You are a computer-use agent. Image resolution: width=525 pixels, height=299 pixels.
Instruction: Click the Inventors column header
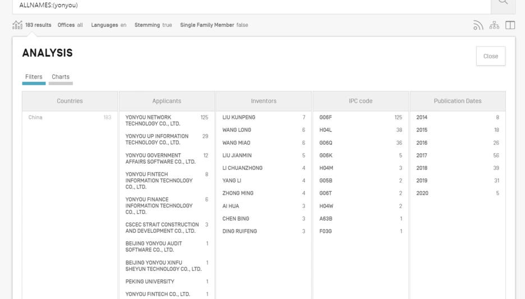264,101
